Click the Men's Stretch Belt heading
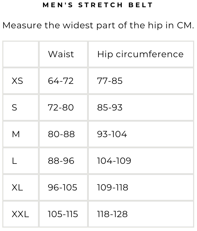The height and width of the screenshot is (231, 197). pos(98,5)
